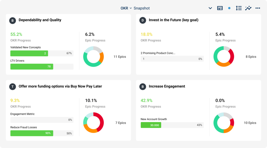The height and width of the screenshot is (148, 267).
Task: Click the T avatar on Buy Now Pay Later
Action: coord(13,87)
